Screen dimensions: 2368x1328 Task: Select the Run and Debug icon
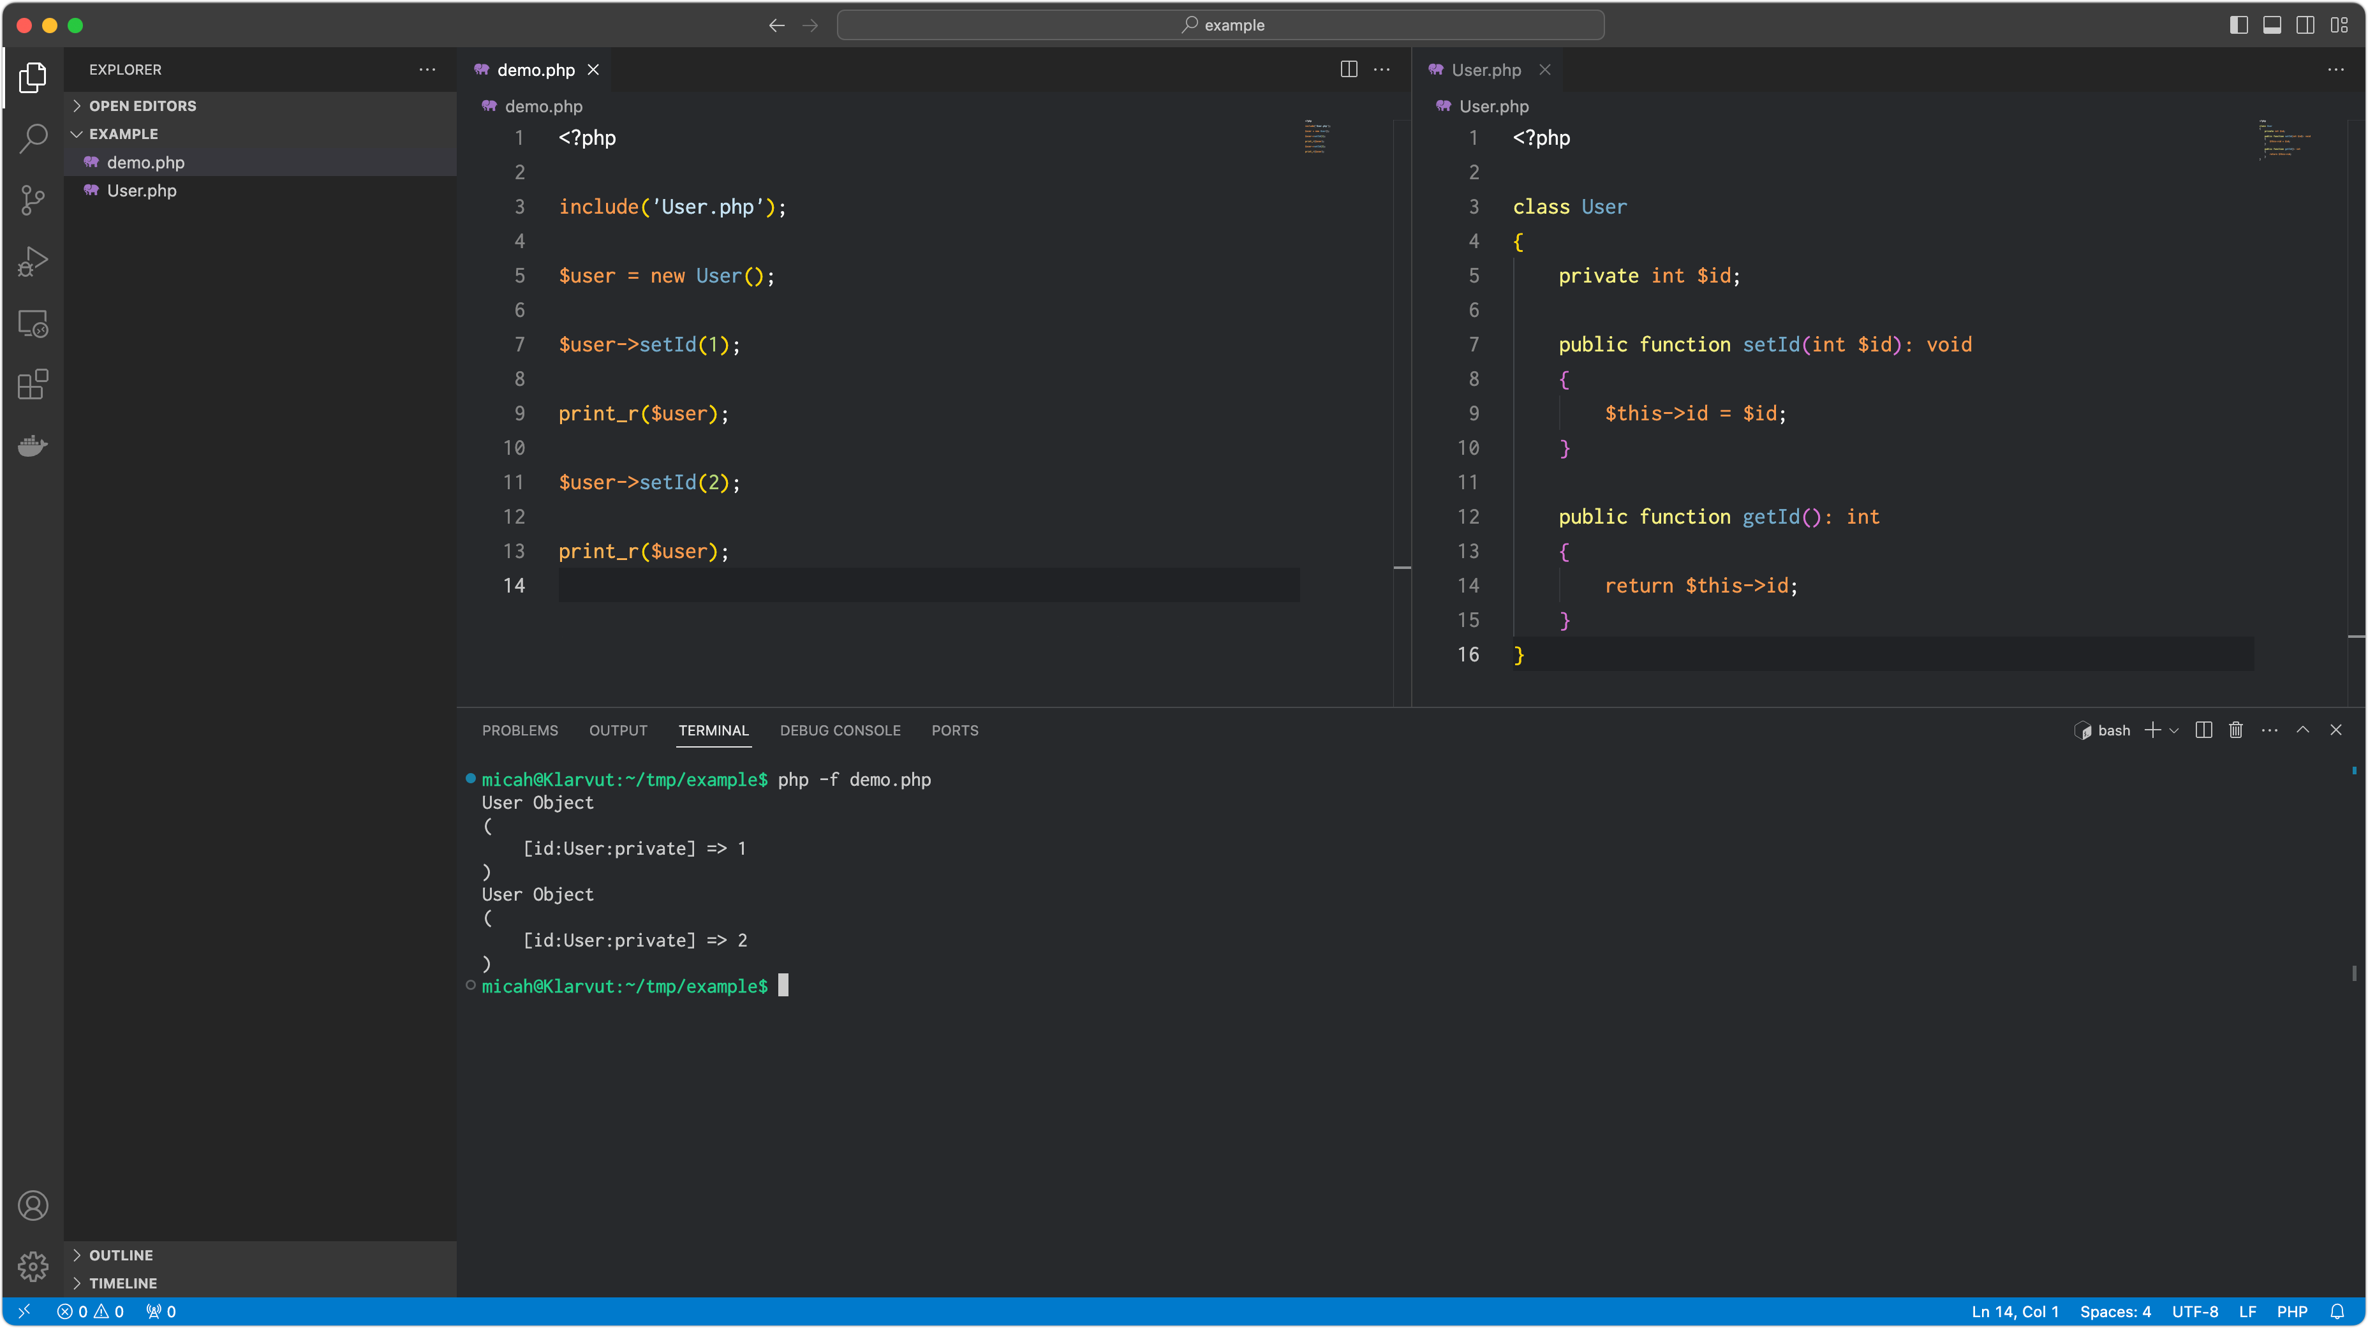[x=33, y=262]
